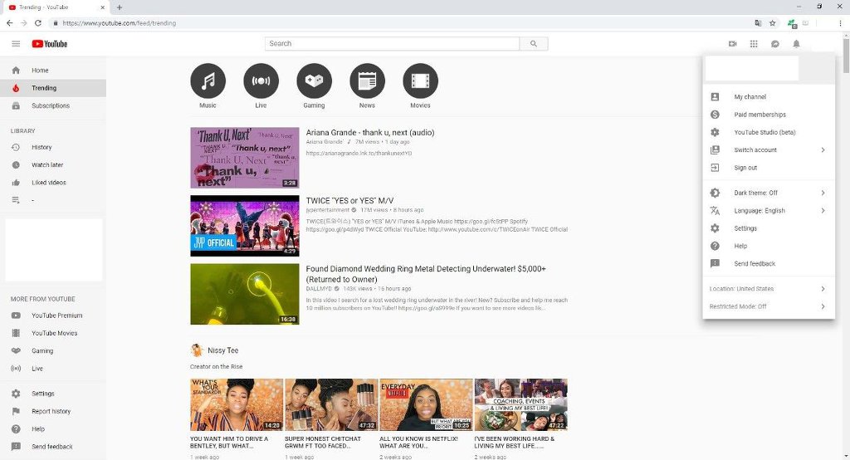Open Chrome's three-dot menu
This screenshot has width=850, height=460.
[x=840, y=22]
